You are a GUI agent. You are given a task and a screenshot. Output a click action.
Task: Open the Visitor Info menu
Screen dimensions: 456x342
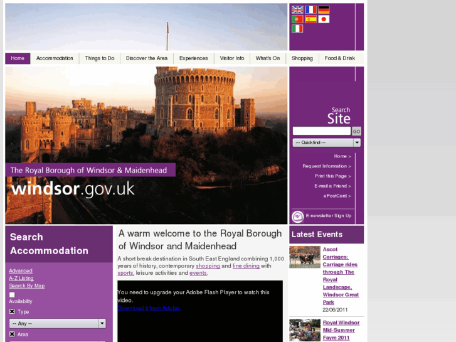tap(232, 58)
